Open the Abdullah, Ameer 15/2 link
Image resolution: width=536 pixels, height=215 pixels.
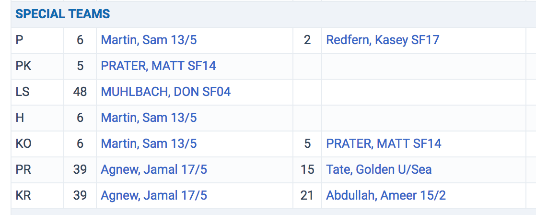click(x=385, y=195)
